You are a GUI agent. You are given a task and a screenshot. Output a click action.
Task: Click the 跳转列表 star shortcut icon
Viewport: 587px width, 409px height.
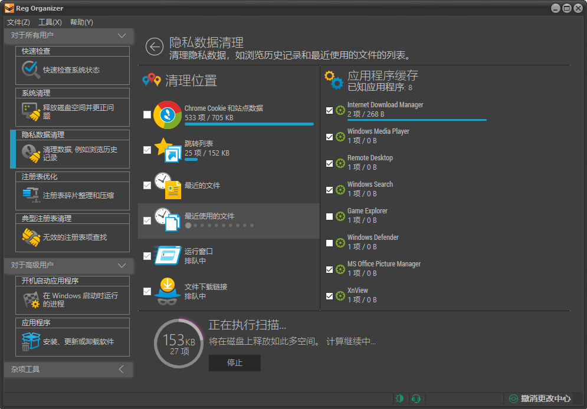pos(168,150)
